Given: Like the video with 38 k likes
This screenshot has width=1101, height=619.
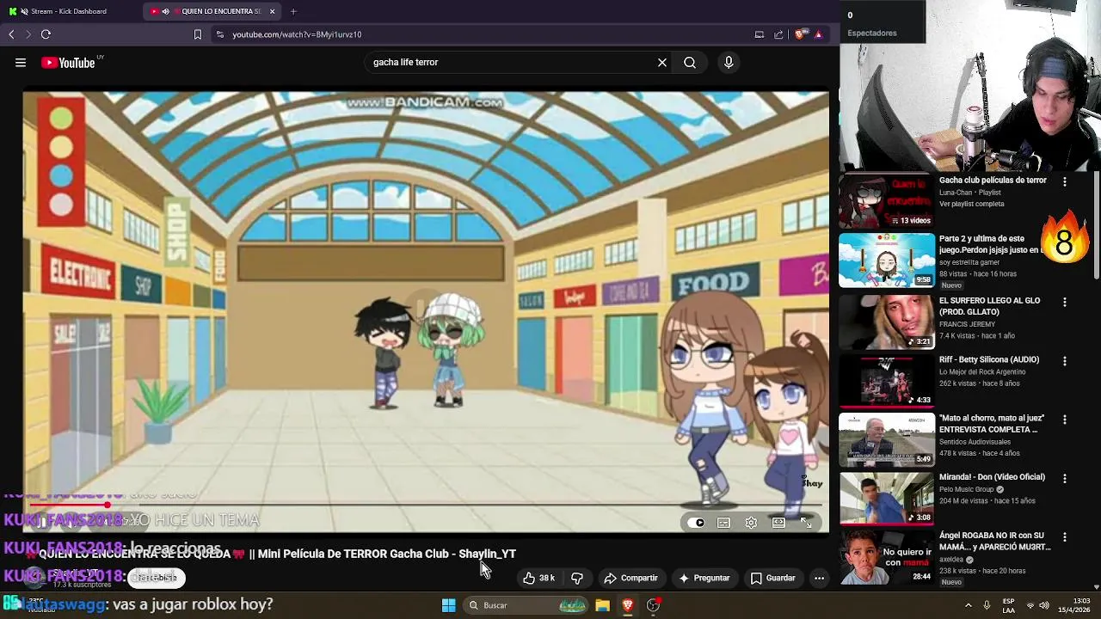Looking at the screenshot, I should pyautogui.click(x=538, y=578).
